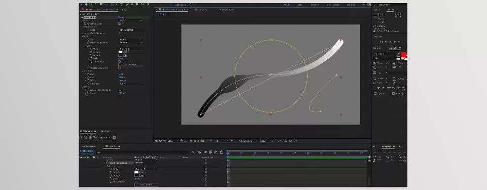Click font size icon in Character panel
This screenshot has height=190, width=487.
tap(374, 63)
